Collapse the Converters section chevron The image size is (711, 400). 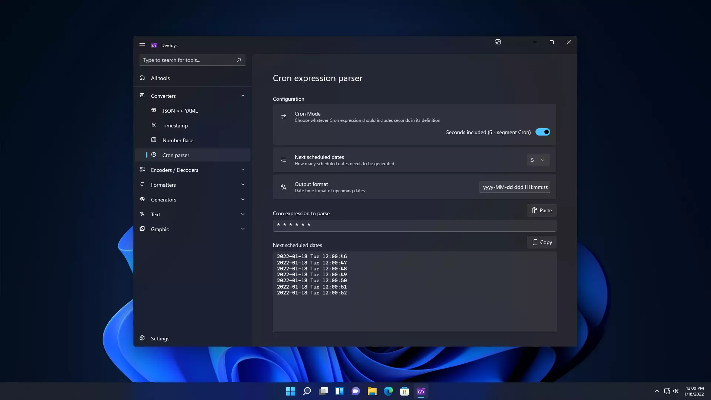pos(243,96)
